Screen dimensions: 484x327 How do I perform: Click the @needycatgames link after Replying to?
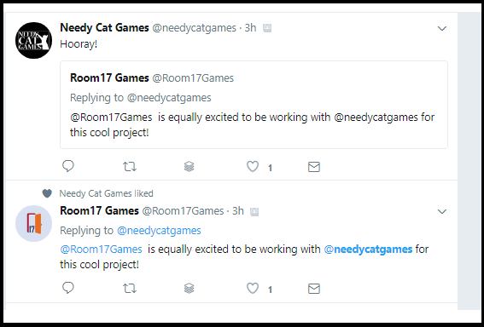pyautogui.click(x=159, y=230)
